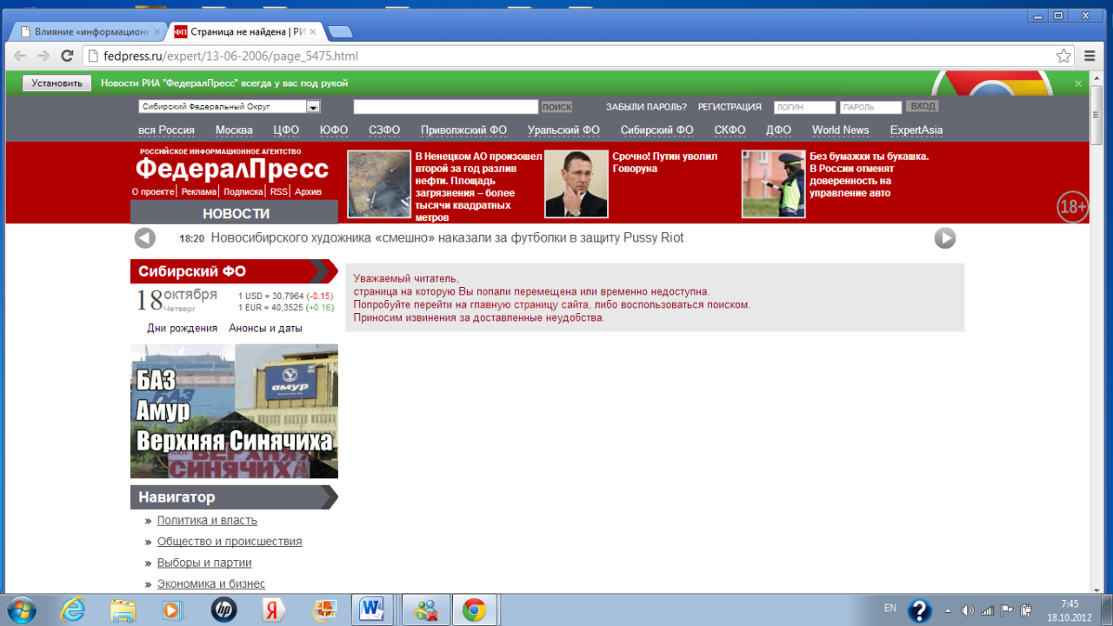This screenshot has width=1113, height=626.
Task: Click the БАЗ Амур Верхняя Синячиха banner
Action: coord(234,411)
